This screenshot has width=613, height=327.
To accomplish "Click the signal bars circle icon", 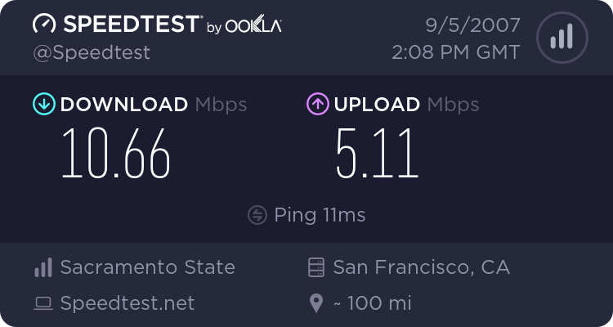I will (x=561, y=38).
